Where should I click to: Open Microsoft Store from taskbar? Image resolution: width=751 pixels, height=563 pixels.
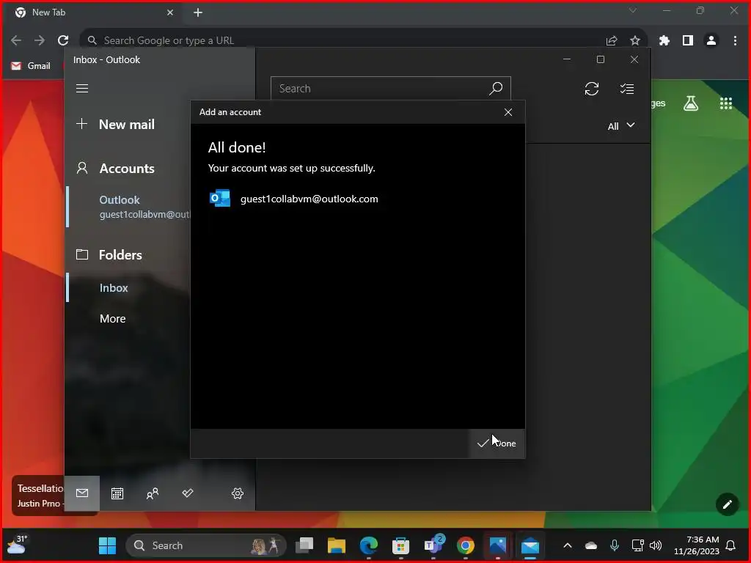pyautogui.click(x=401, y=545)
